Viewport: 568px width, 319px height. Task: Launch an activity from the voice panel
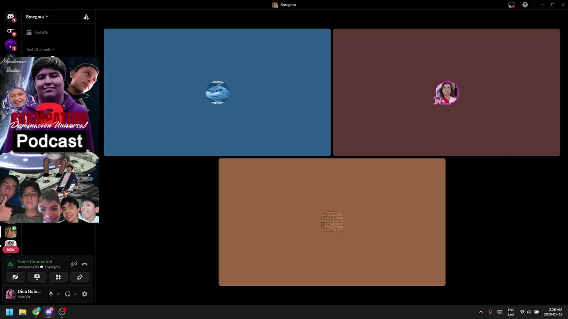[x=58, y=277]
